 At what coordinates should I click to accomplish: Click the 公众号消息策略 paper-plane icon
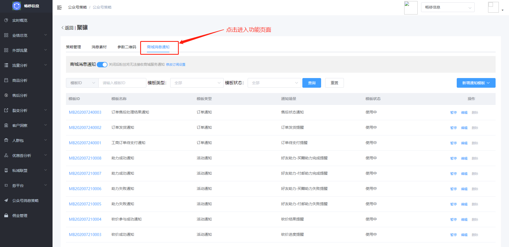6,201
